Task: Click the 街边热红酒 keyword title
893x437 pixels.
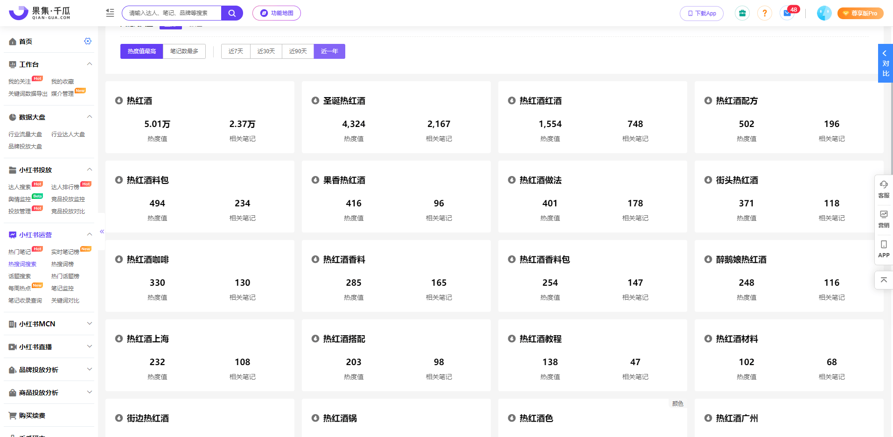Action: click(148, 418)
